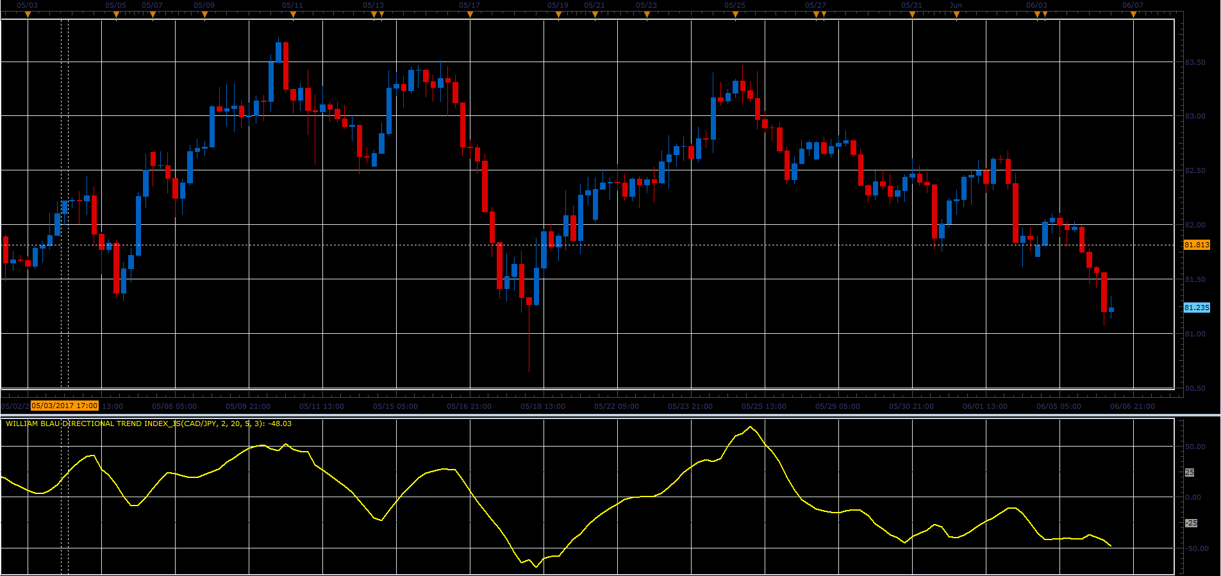The height and width of the screenshot is (576, 1221).
Task: Click the 82.50 price axis label
Action: 1195,170
